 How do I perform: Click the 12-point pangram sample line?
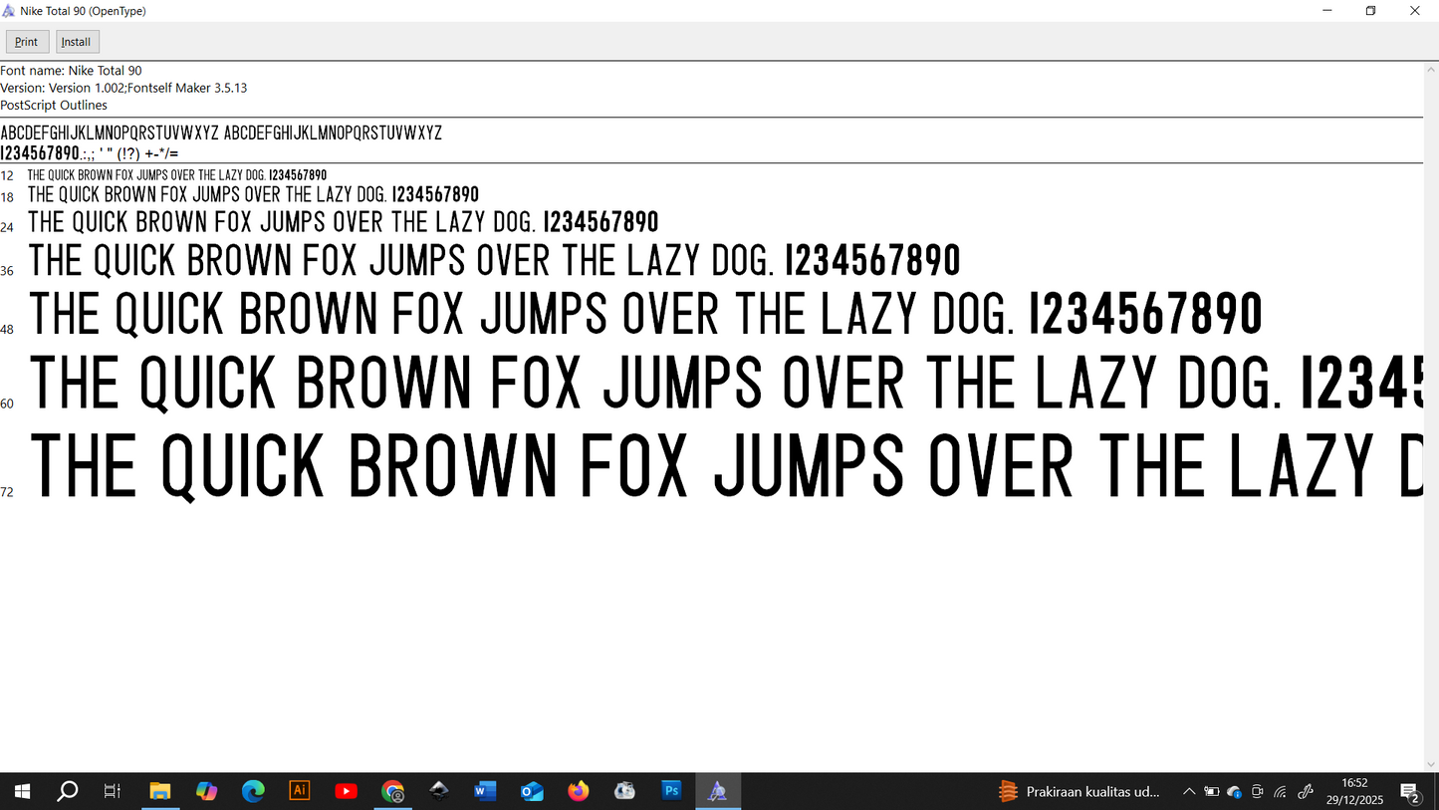[177, 175]
